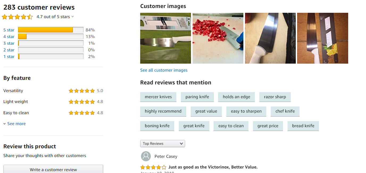Open review titled Just as good as the Victorinox
The image size is (366, 173).
point(213,167)
